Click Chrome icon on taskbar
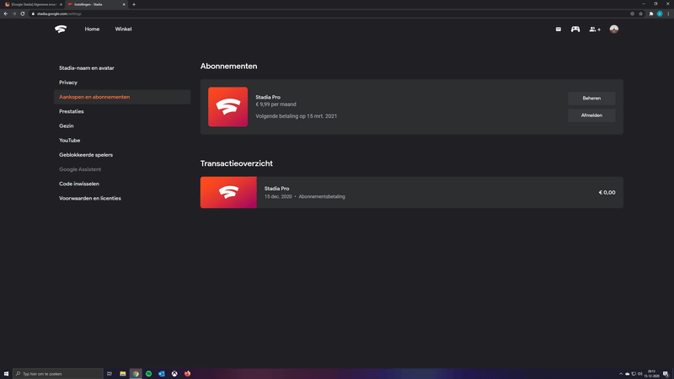This screenshot has width=674, height=379. [136, 374]
